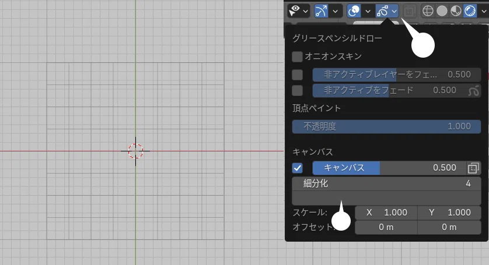Collapse the Grease Pencil overlay dropdown arrow
The image size is (489, 265).
[x=394, y=11]
